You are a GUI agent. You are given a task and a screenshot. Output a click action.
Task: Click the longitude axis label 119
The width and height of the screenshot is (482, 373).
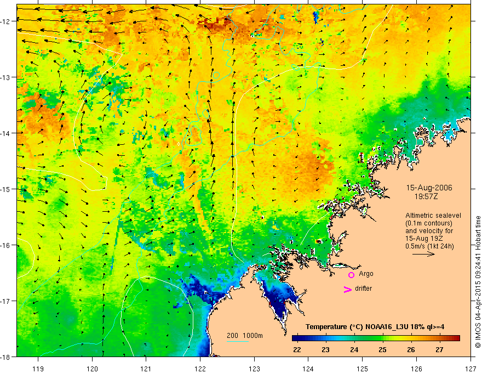coord(38,369)
